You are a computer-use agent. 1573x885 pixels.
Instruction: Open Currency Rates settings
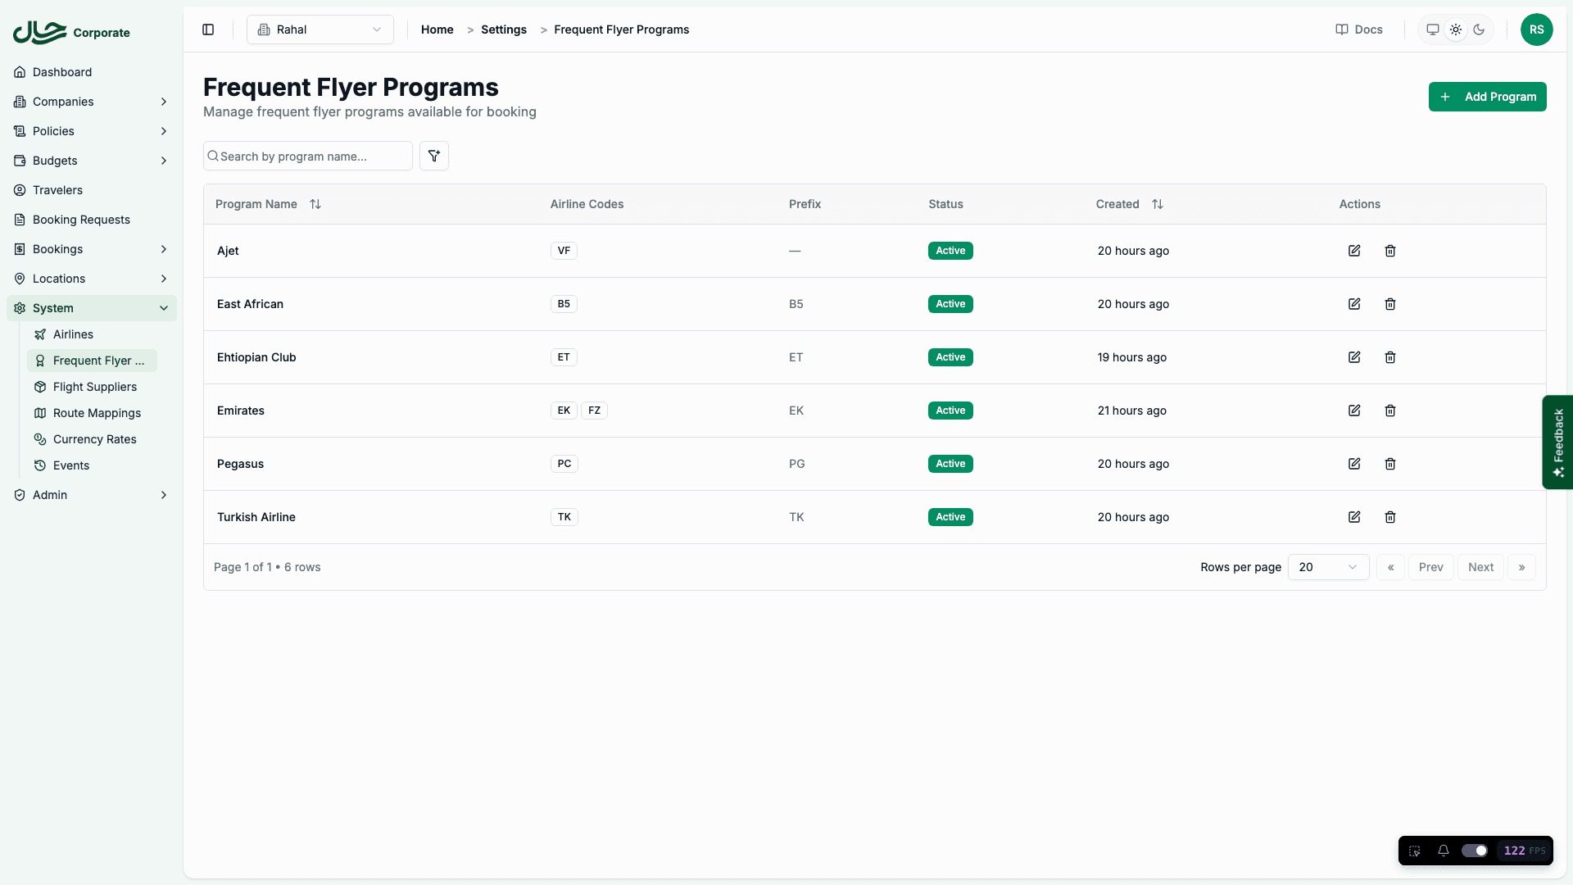point(94,439)
